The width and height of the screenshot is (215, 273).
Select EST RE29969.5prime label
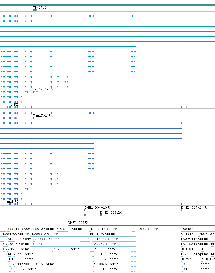pyautogui.click(x=103, y=244)
